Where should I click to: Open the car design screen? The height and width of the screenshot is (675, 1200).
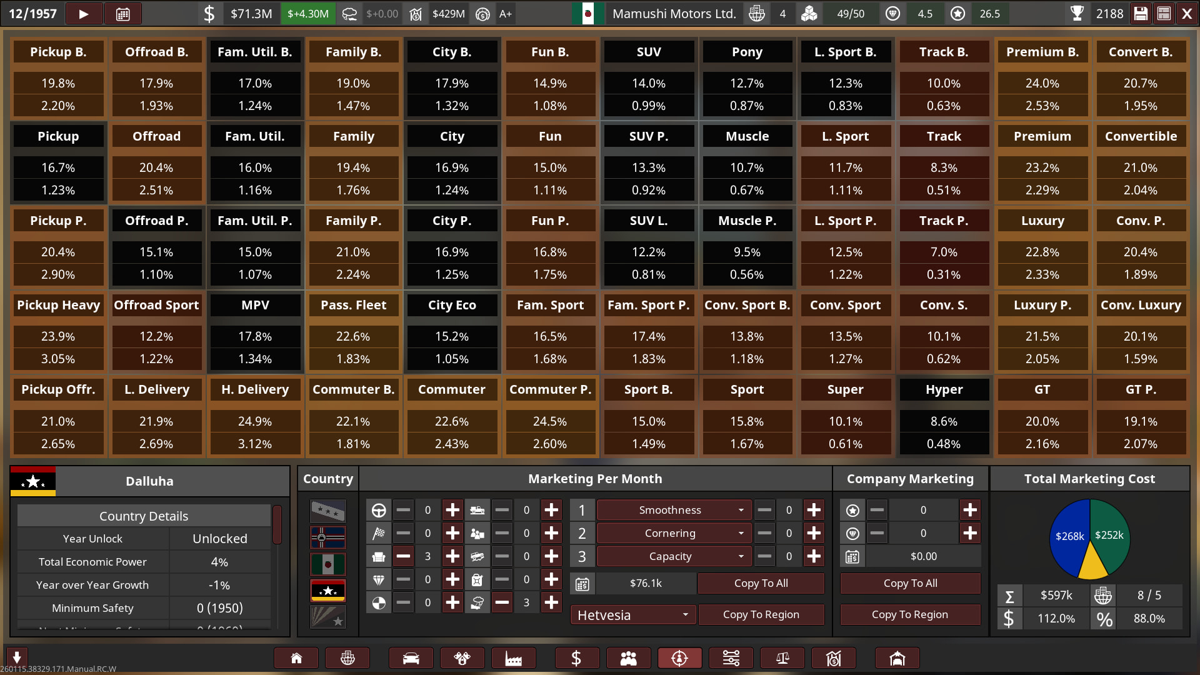pyautogui.click(x=411, y=658)
